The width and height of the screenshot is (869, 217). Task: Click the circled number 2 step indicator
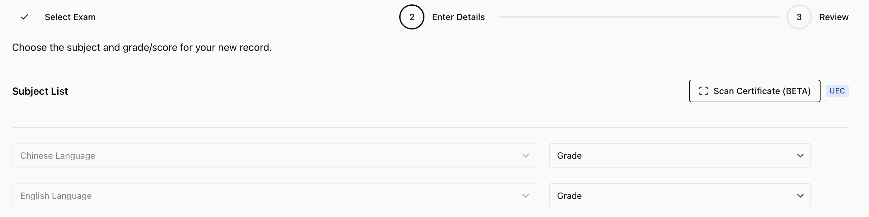click(411, 17)
